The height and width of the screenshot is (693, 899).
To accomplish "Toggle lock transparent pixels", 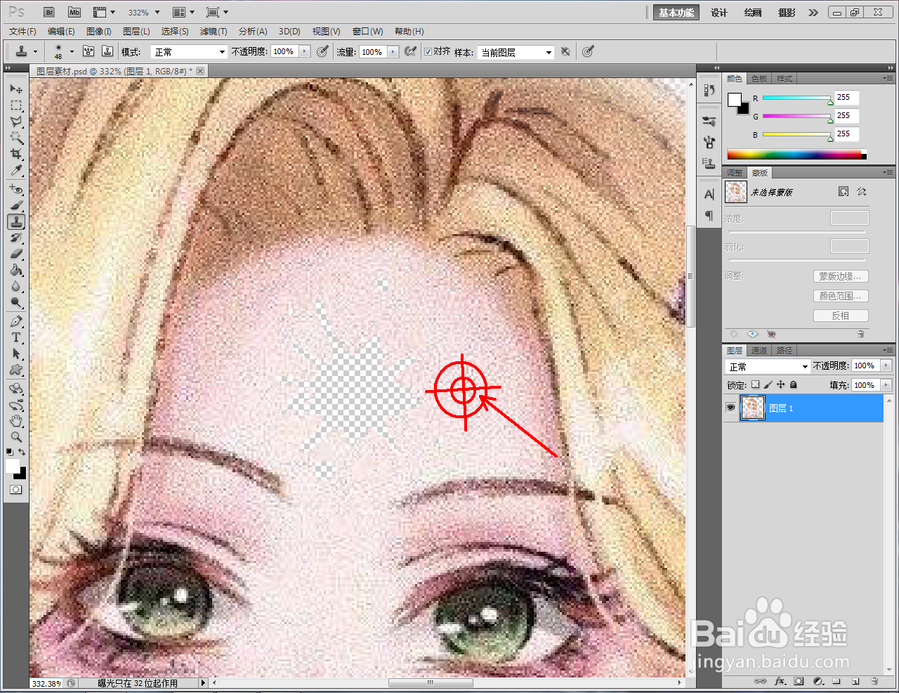I will [755, 384].
